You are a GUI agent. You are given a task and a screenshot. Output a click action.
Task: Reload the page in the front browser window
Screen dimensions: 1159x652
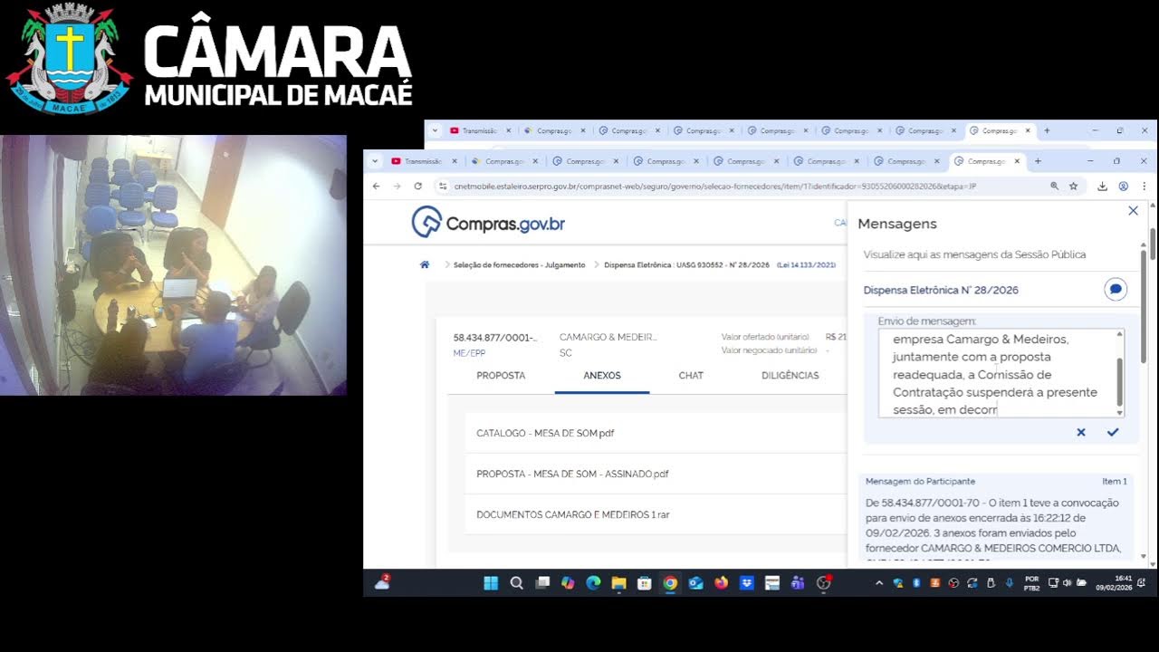(x=417, y=187)
